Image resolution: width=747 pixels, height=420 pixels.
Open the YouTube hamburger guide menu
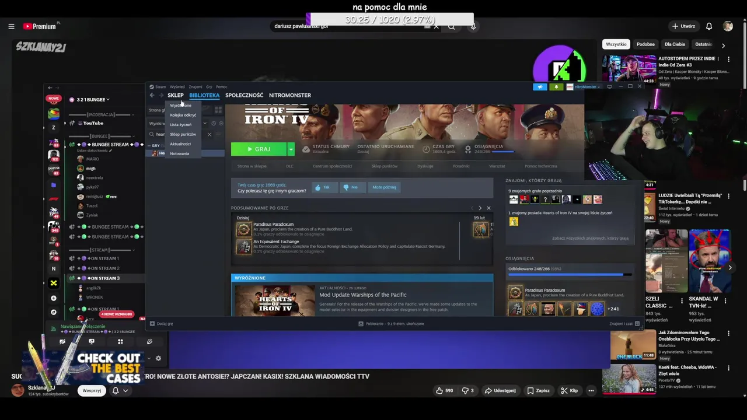tap(11, 26)
